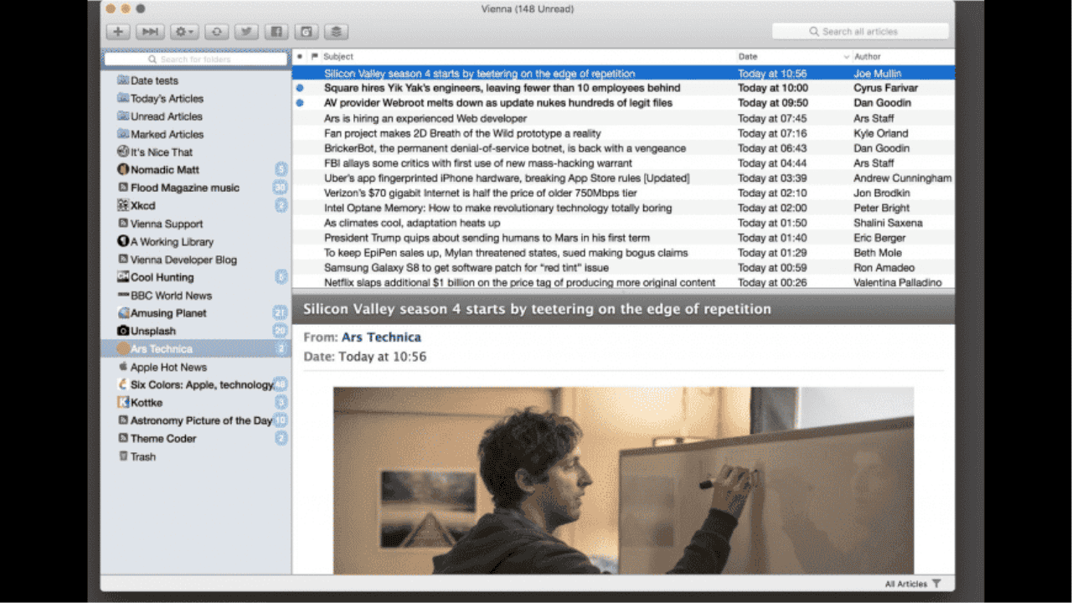Click author name Eric Berger
The height and width of the screenshot is (603, 1072).
click(879, 238)
